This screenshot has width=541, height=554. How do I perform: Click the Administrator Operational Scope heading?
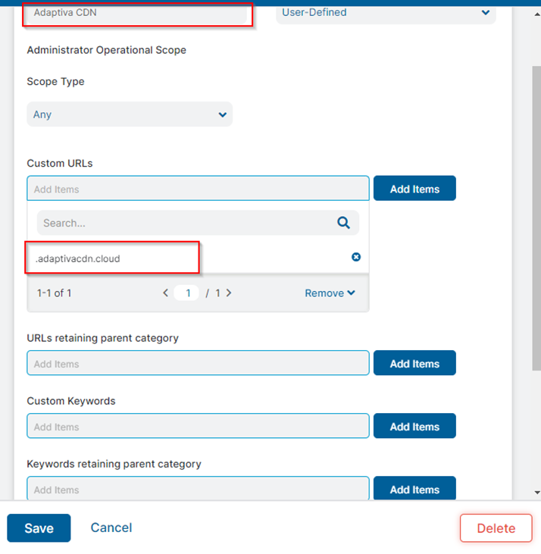point(106,50)
